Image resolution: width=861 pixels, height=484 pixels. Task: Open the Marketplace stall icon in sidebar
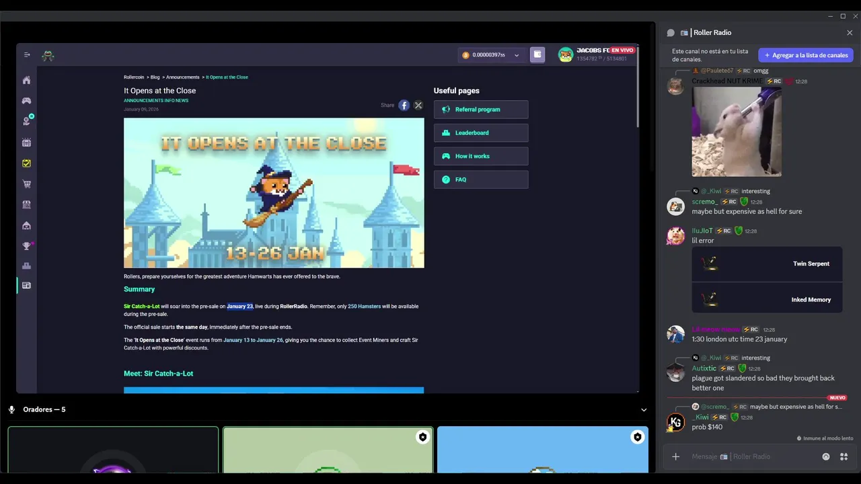pyautogui.click(x=26, y=204)
